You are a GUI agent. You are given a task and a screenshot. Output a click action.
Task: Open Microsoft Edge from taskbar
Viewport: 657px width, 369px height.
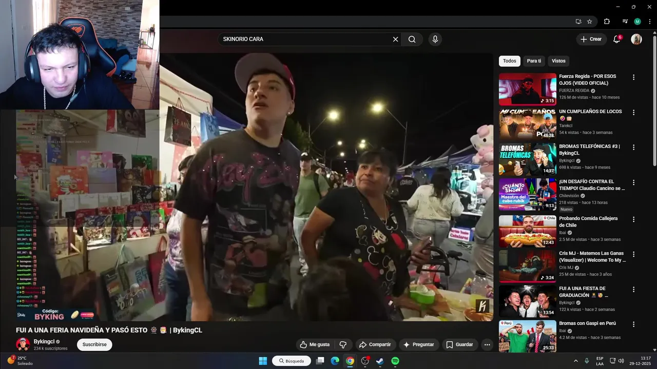coord(335,361)
